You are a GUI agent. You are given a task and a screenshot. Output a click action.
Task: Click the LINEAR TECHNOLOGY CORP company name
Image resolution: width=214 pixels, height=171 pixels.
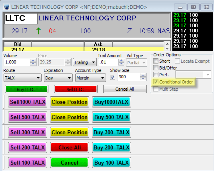pyautogui.click(x=87, y=18)
